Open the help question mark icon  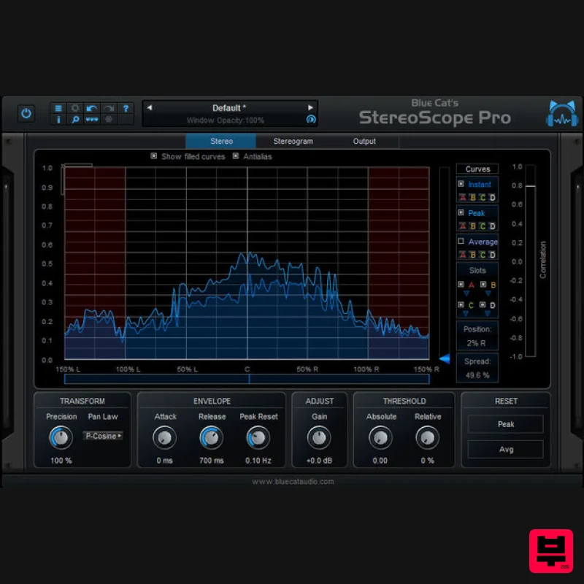[x=126, y=109]
